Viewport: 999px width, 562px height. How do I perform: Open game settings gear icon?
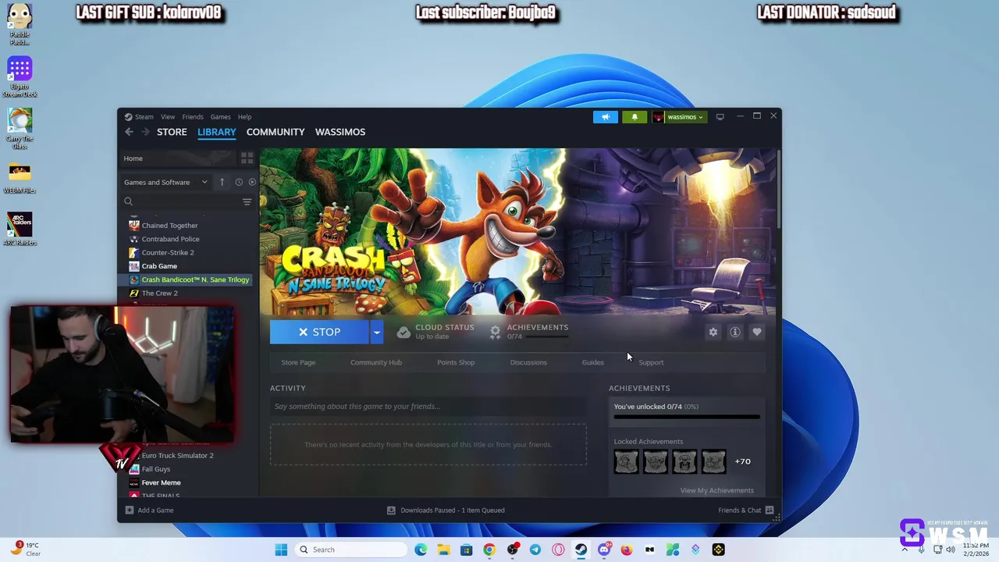coord(713,333)
